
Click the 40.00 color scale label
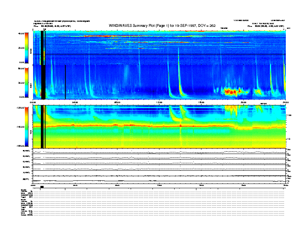click(21, 33)
